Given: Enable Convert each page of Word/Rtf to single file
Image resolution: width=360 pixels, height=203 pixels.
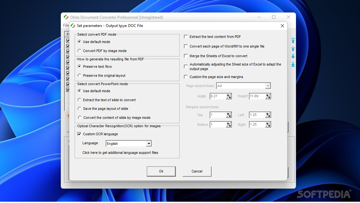Looking at the screenshot, I should pyautogui.click(x=186, y=46).
